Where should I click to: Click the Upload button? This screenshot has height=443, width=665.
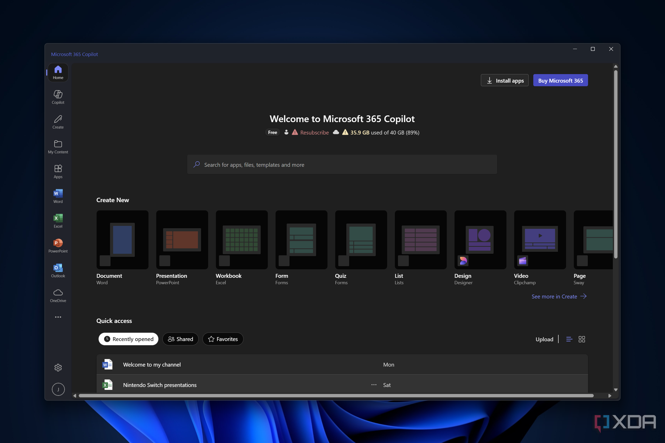click(x=544, y=339)
